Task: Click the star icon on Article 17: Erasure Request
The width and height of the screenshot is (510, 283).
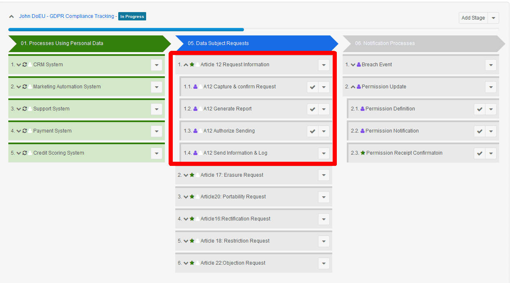Action: click(192, 175)
